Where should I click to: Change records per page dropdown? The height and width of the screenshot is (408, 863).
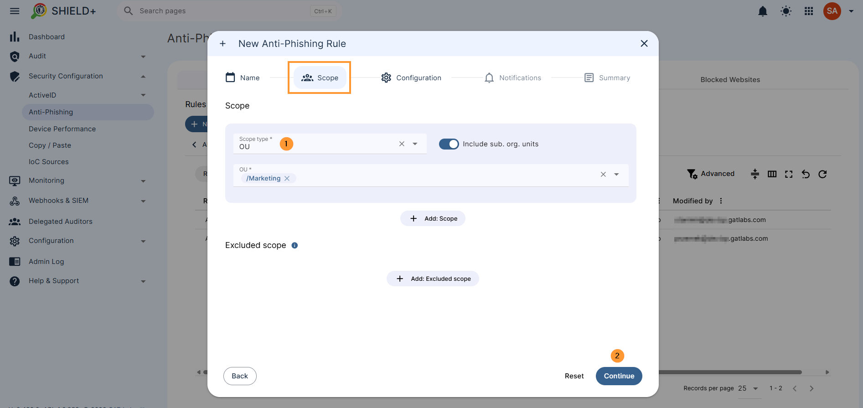[x=748, y=388]
